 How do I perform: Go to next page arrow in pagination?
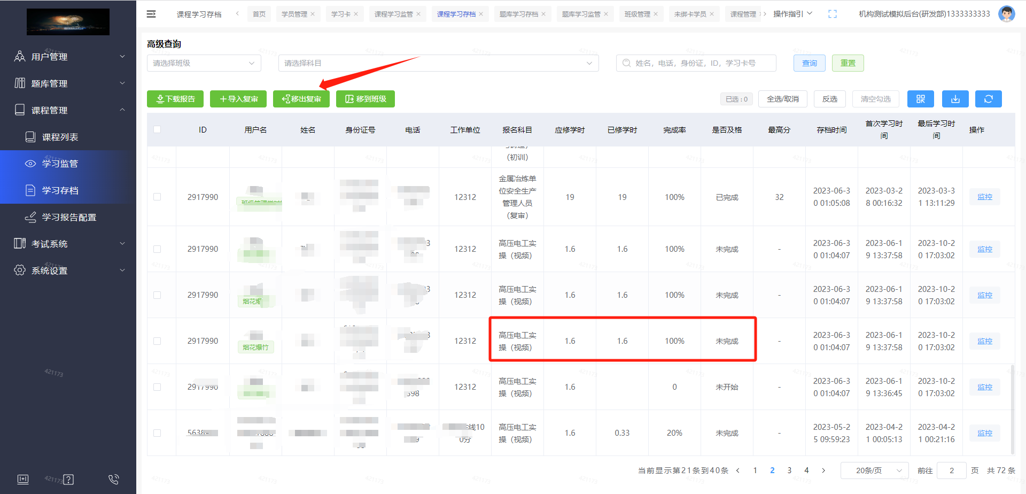[823, 470]
